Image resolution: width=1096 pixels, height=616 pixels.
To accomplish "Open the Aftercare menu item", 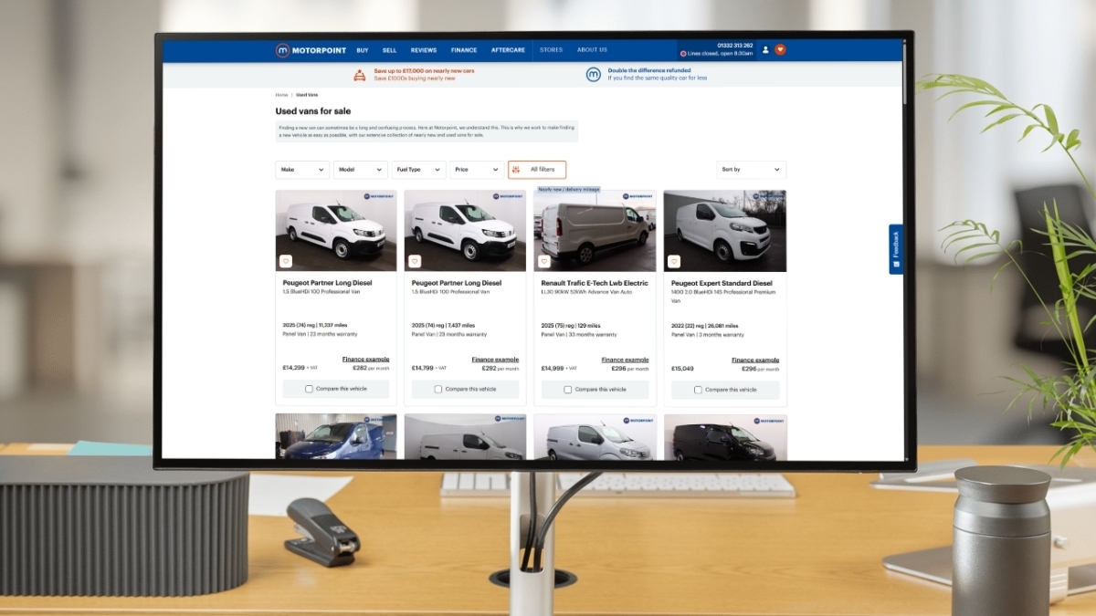I will click(x=508, y=50).
